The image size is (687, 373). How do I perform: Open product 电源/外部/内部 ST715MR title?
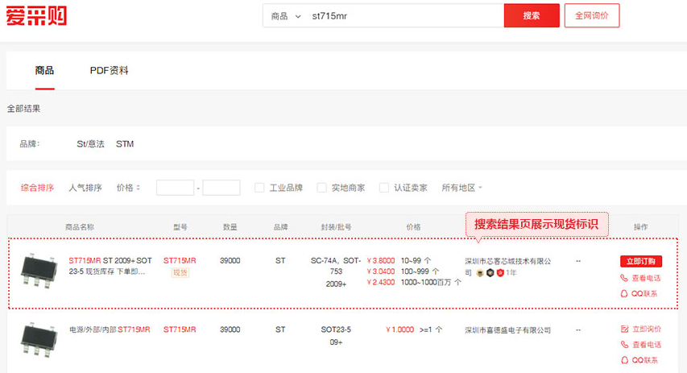point(110,329)
